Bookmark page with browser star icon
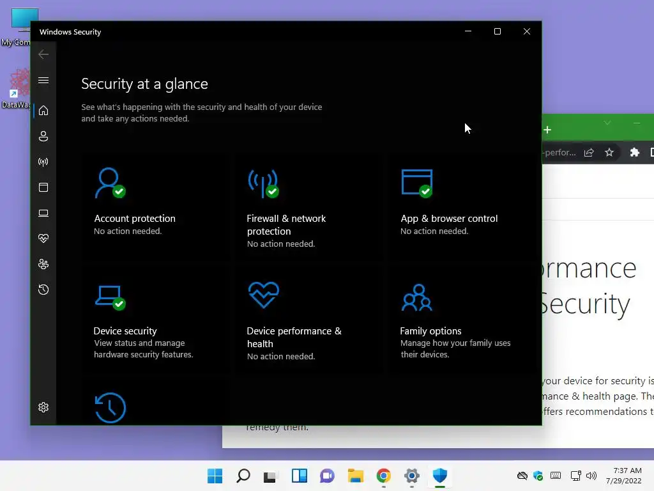 click(x=609, y=152)
